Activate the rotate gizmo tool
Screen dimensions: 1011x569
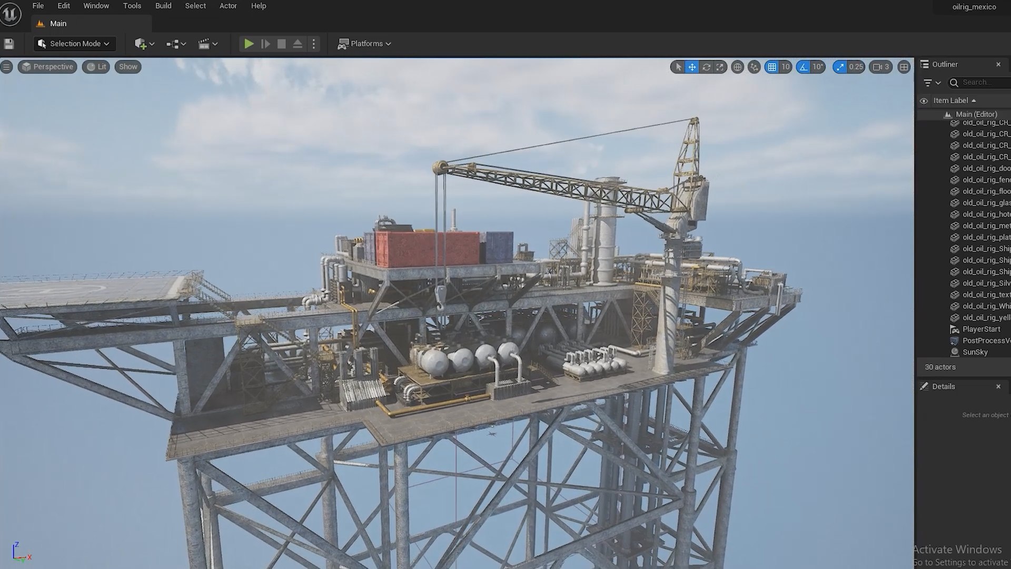point(706,67)
